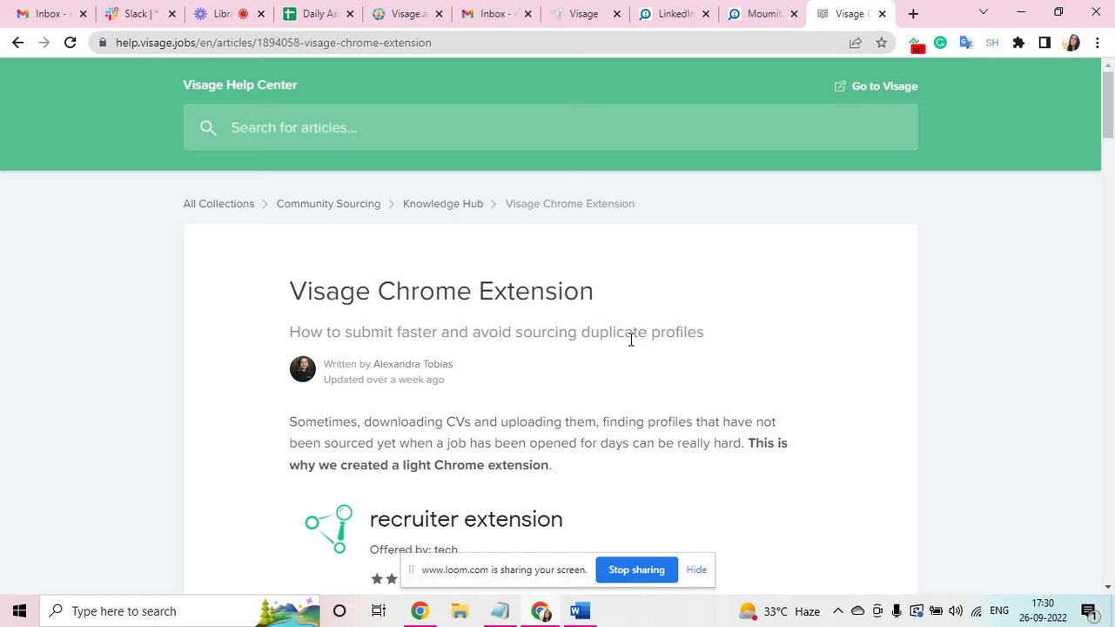
Task: Hide the Loom screen sharing notice
Action: (x=696, y=570)
